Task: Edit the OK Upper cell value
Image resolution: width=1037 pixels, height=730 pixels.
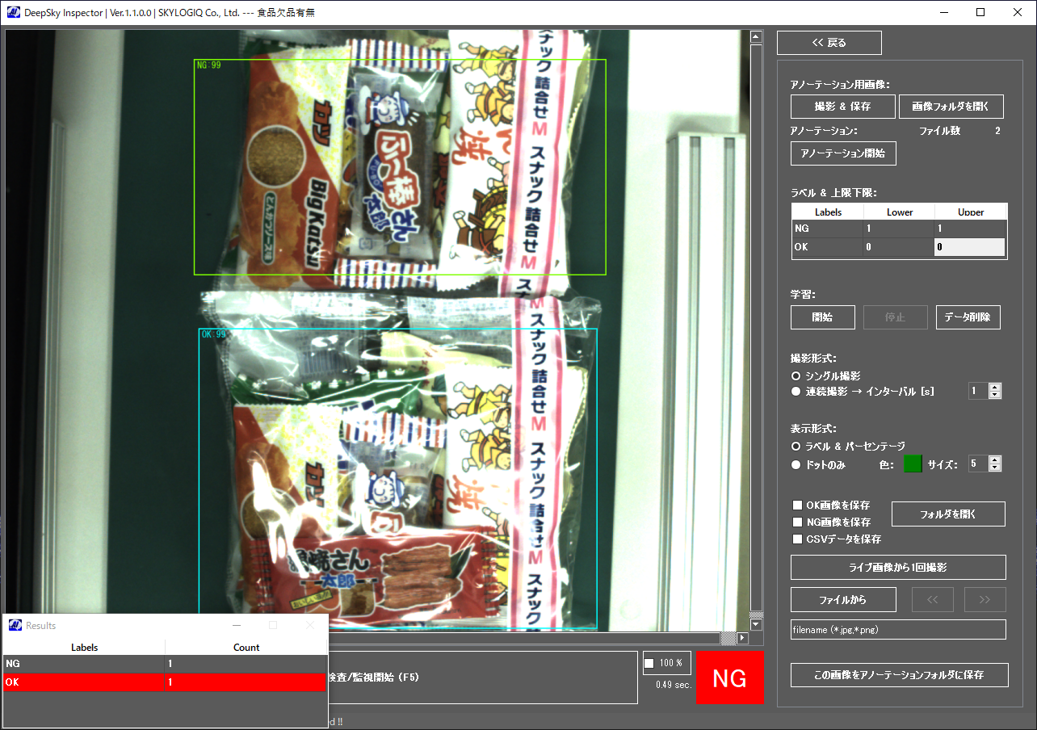Action: coord(971,247)
